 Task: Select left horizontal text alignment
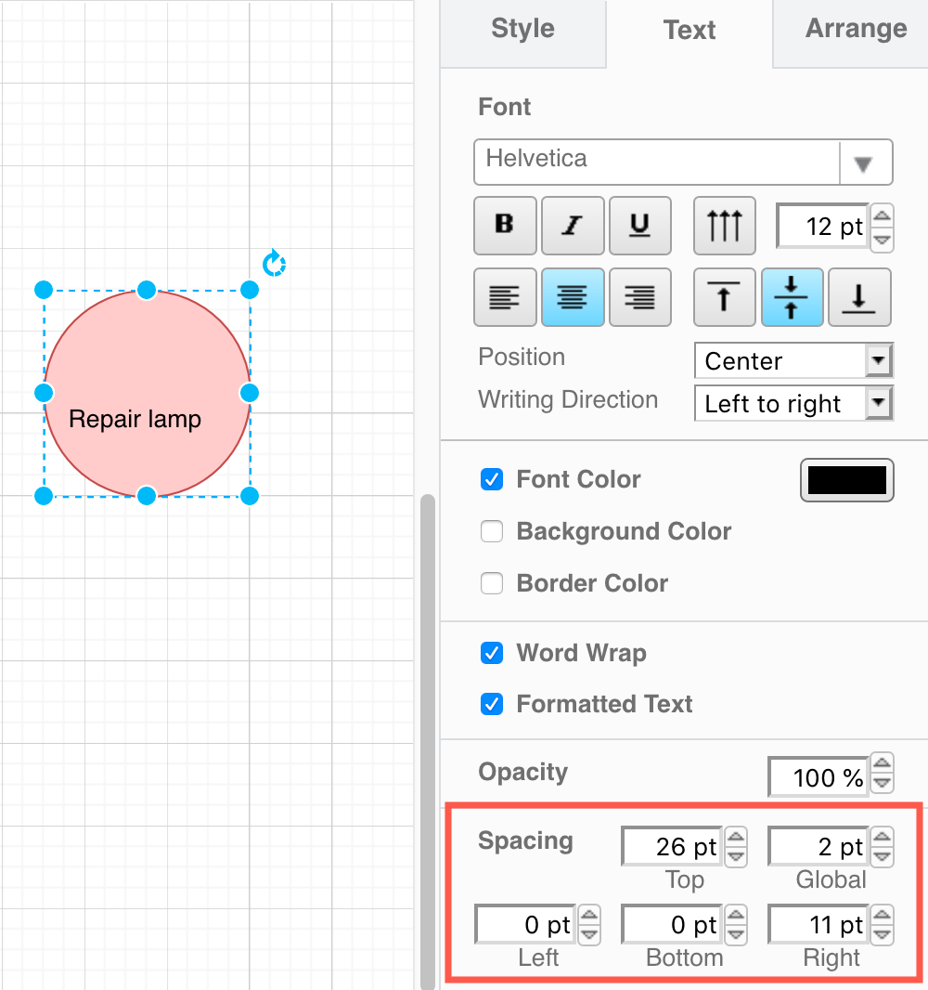tap(505, 297)
